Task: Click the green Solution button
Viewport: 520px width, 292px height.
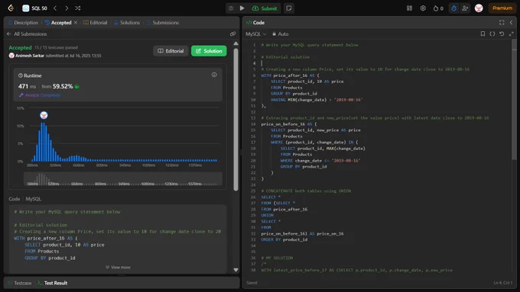Action: [209, 51]
